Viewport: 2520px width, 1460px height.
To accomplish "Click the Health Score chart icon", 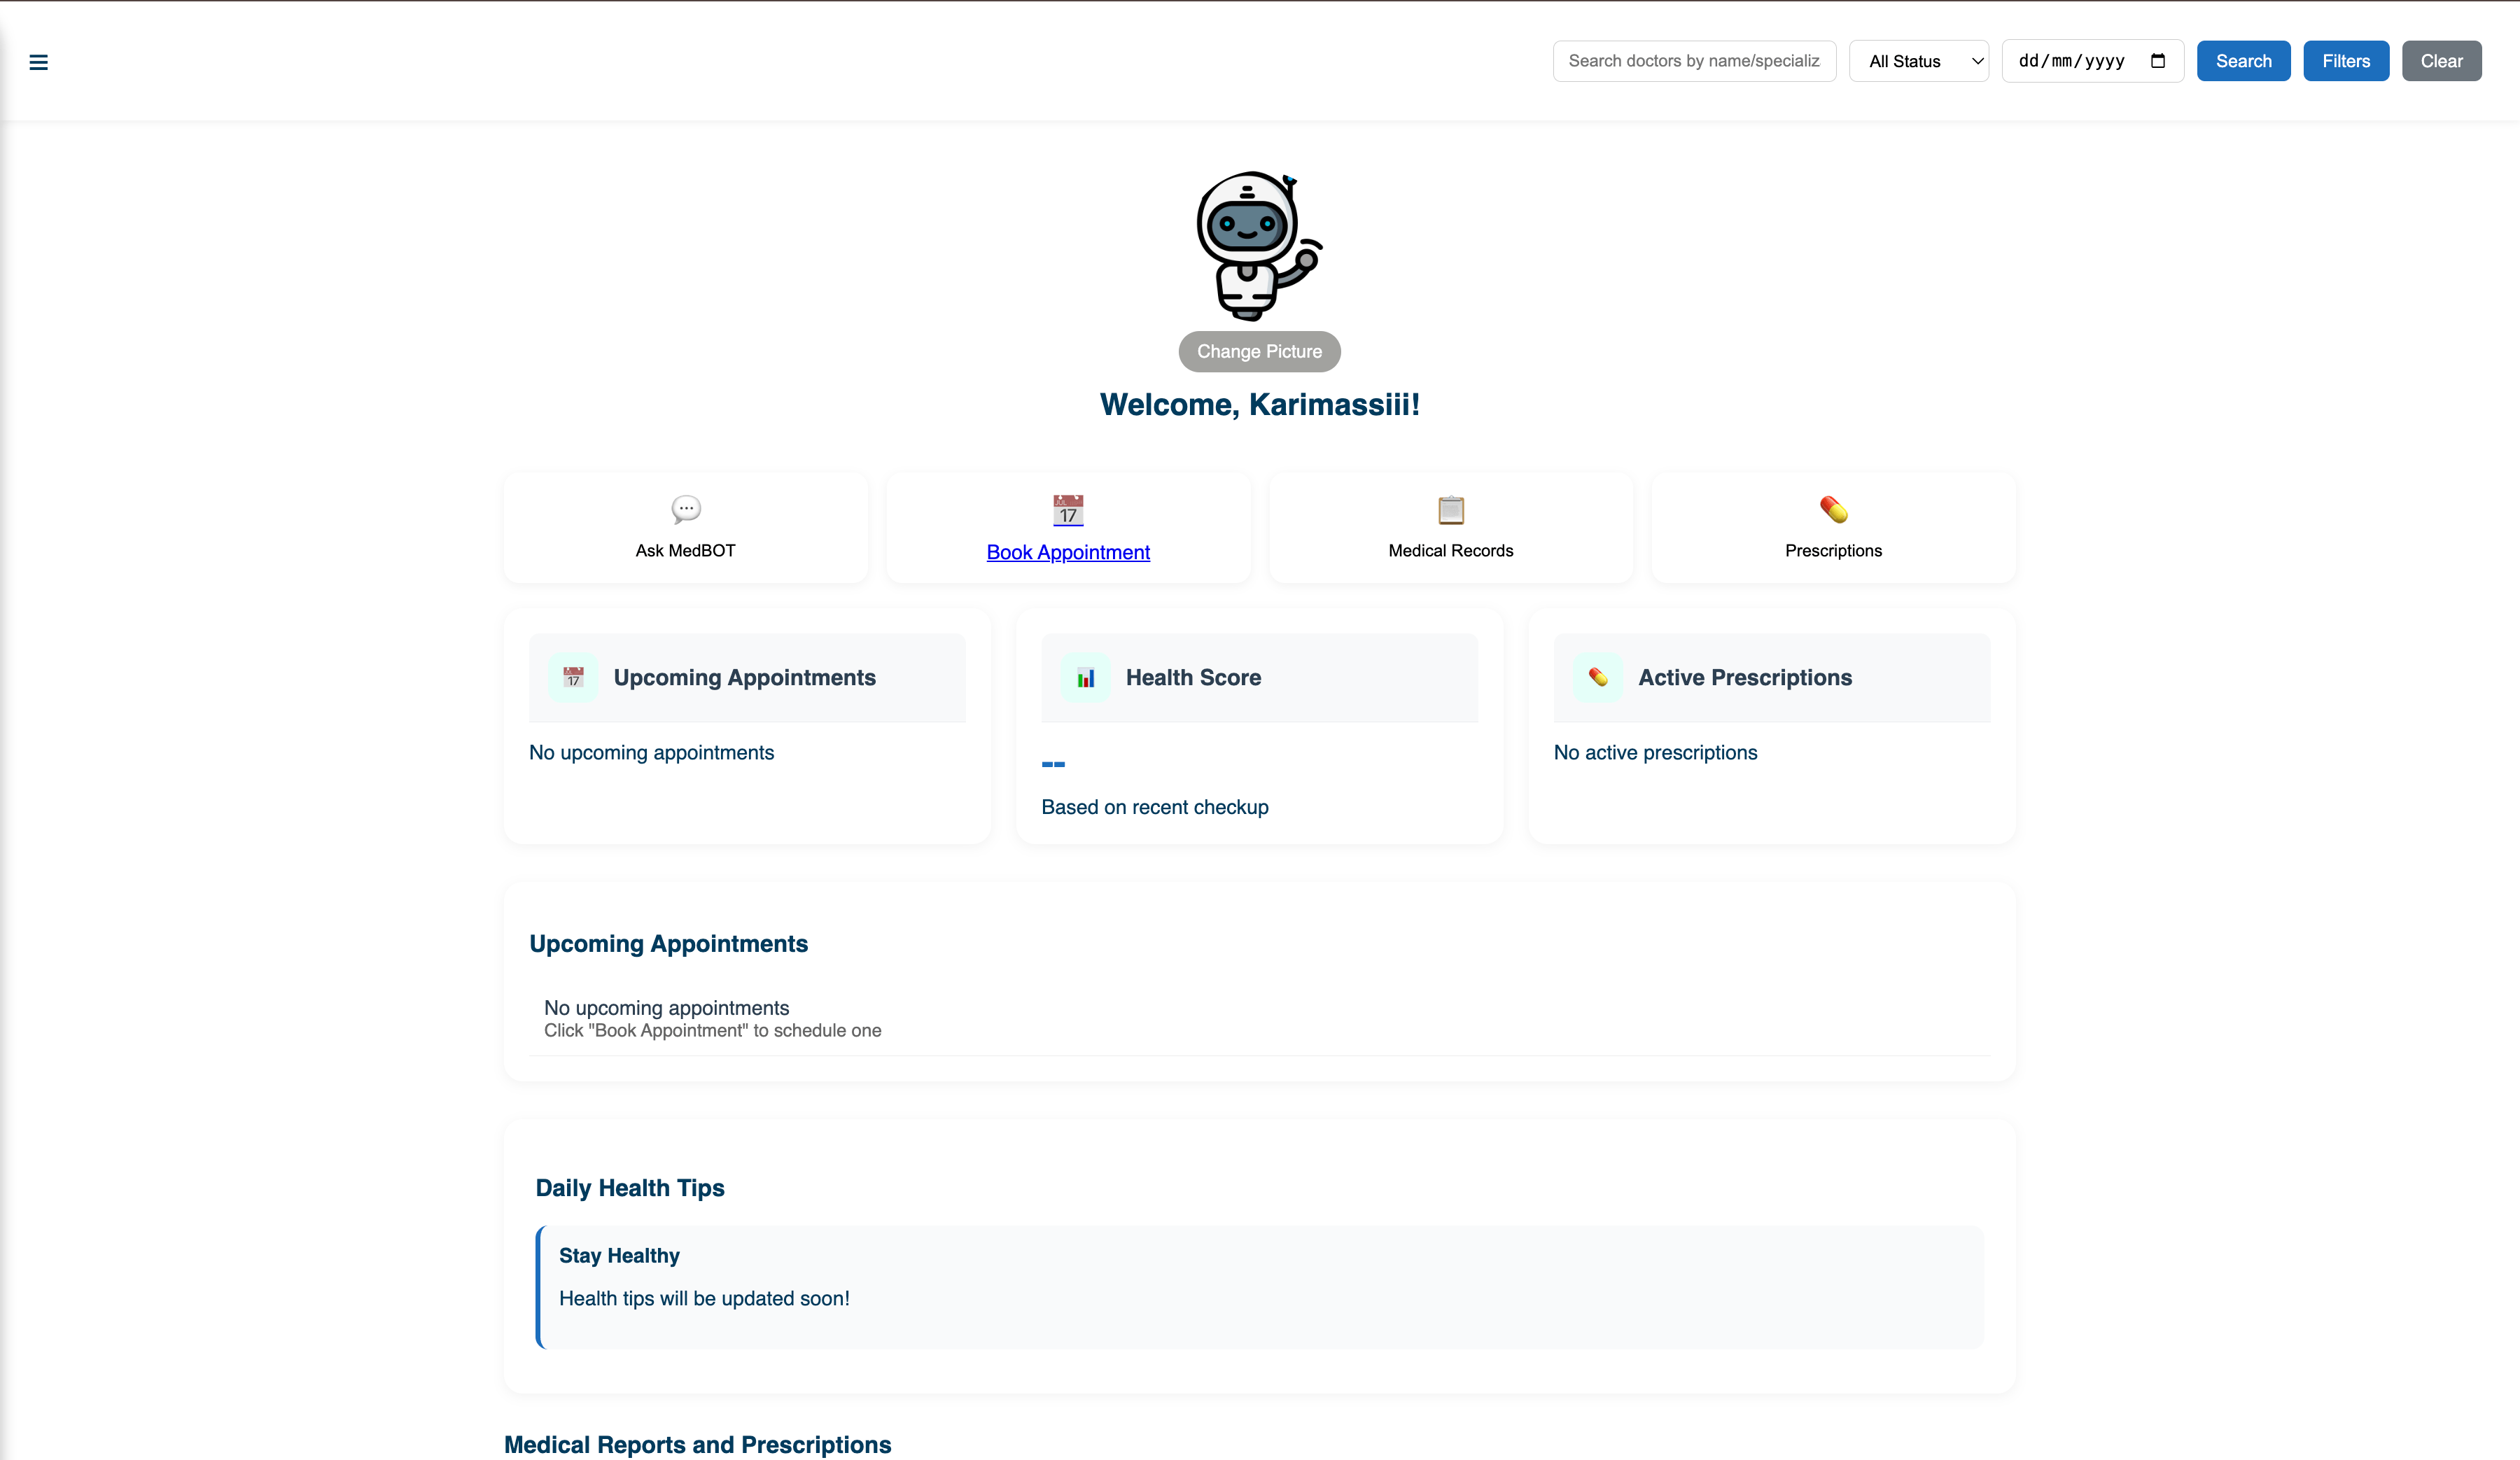I will pyautogui.click(x=1085, y=677).
